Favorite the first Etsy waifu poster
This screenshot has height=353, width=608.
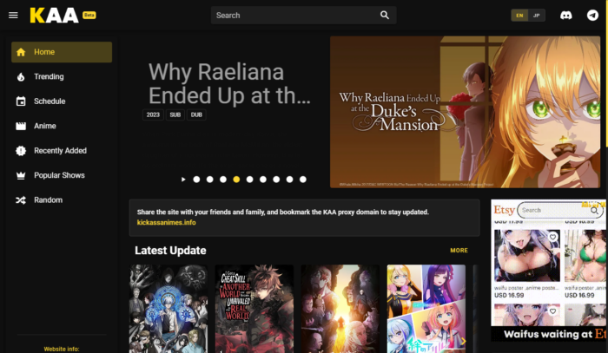(x=552, y=237)
